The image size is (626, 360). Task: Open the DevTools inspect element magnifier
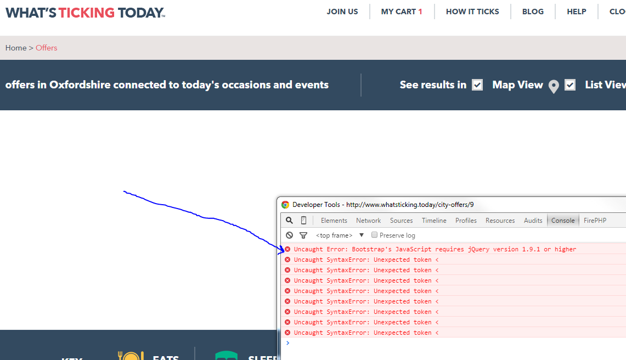coord(290,220)
